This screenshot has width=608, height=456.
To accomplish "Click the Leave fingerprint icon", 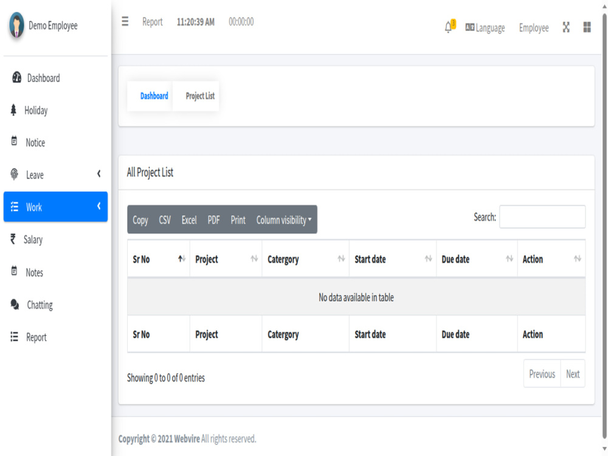I will point(15,174).
